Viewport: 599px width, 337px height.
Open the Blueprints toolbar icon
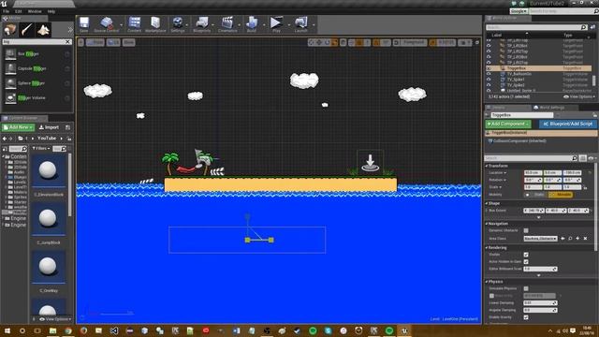coord(202,24)
